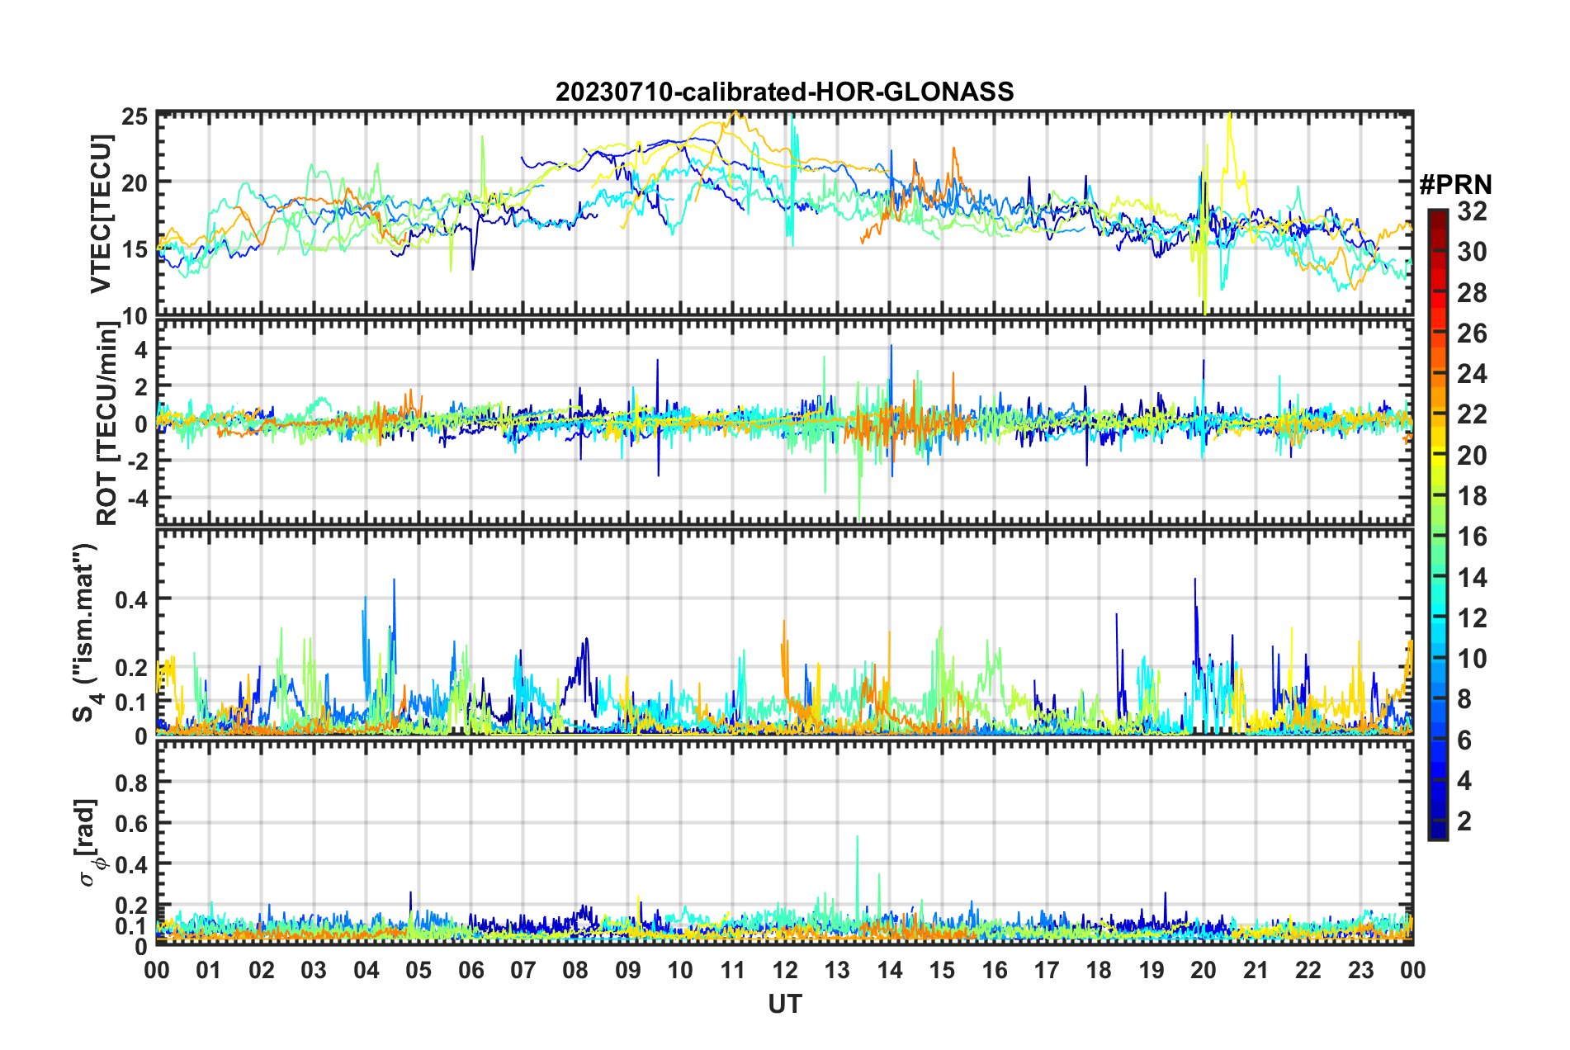The height and width of the screenshot is (1050, 1570).
Task: Click colorbar tick label 32
Action: point(1472,211)
